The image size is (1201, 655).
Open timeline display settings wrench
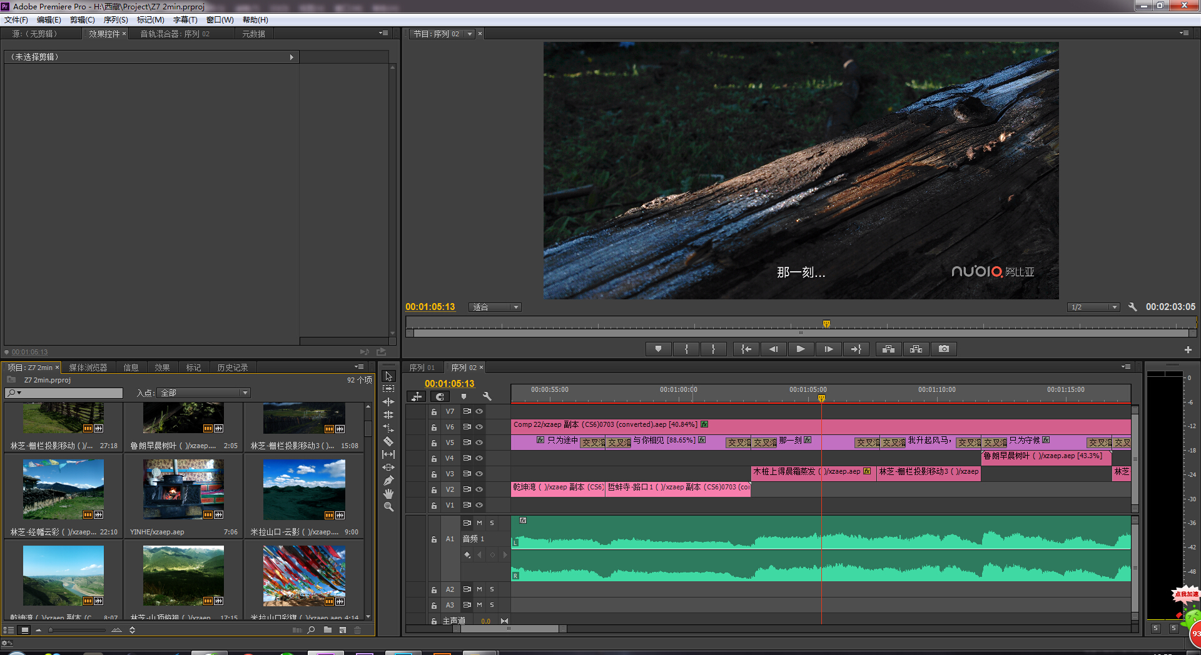coord(487,396)
